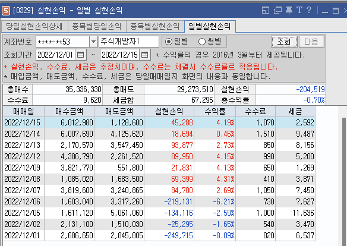Click 세금합 value 67,295
The width and height of the screenshot is (347, 246).
pos(202,100)
